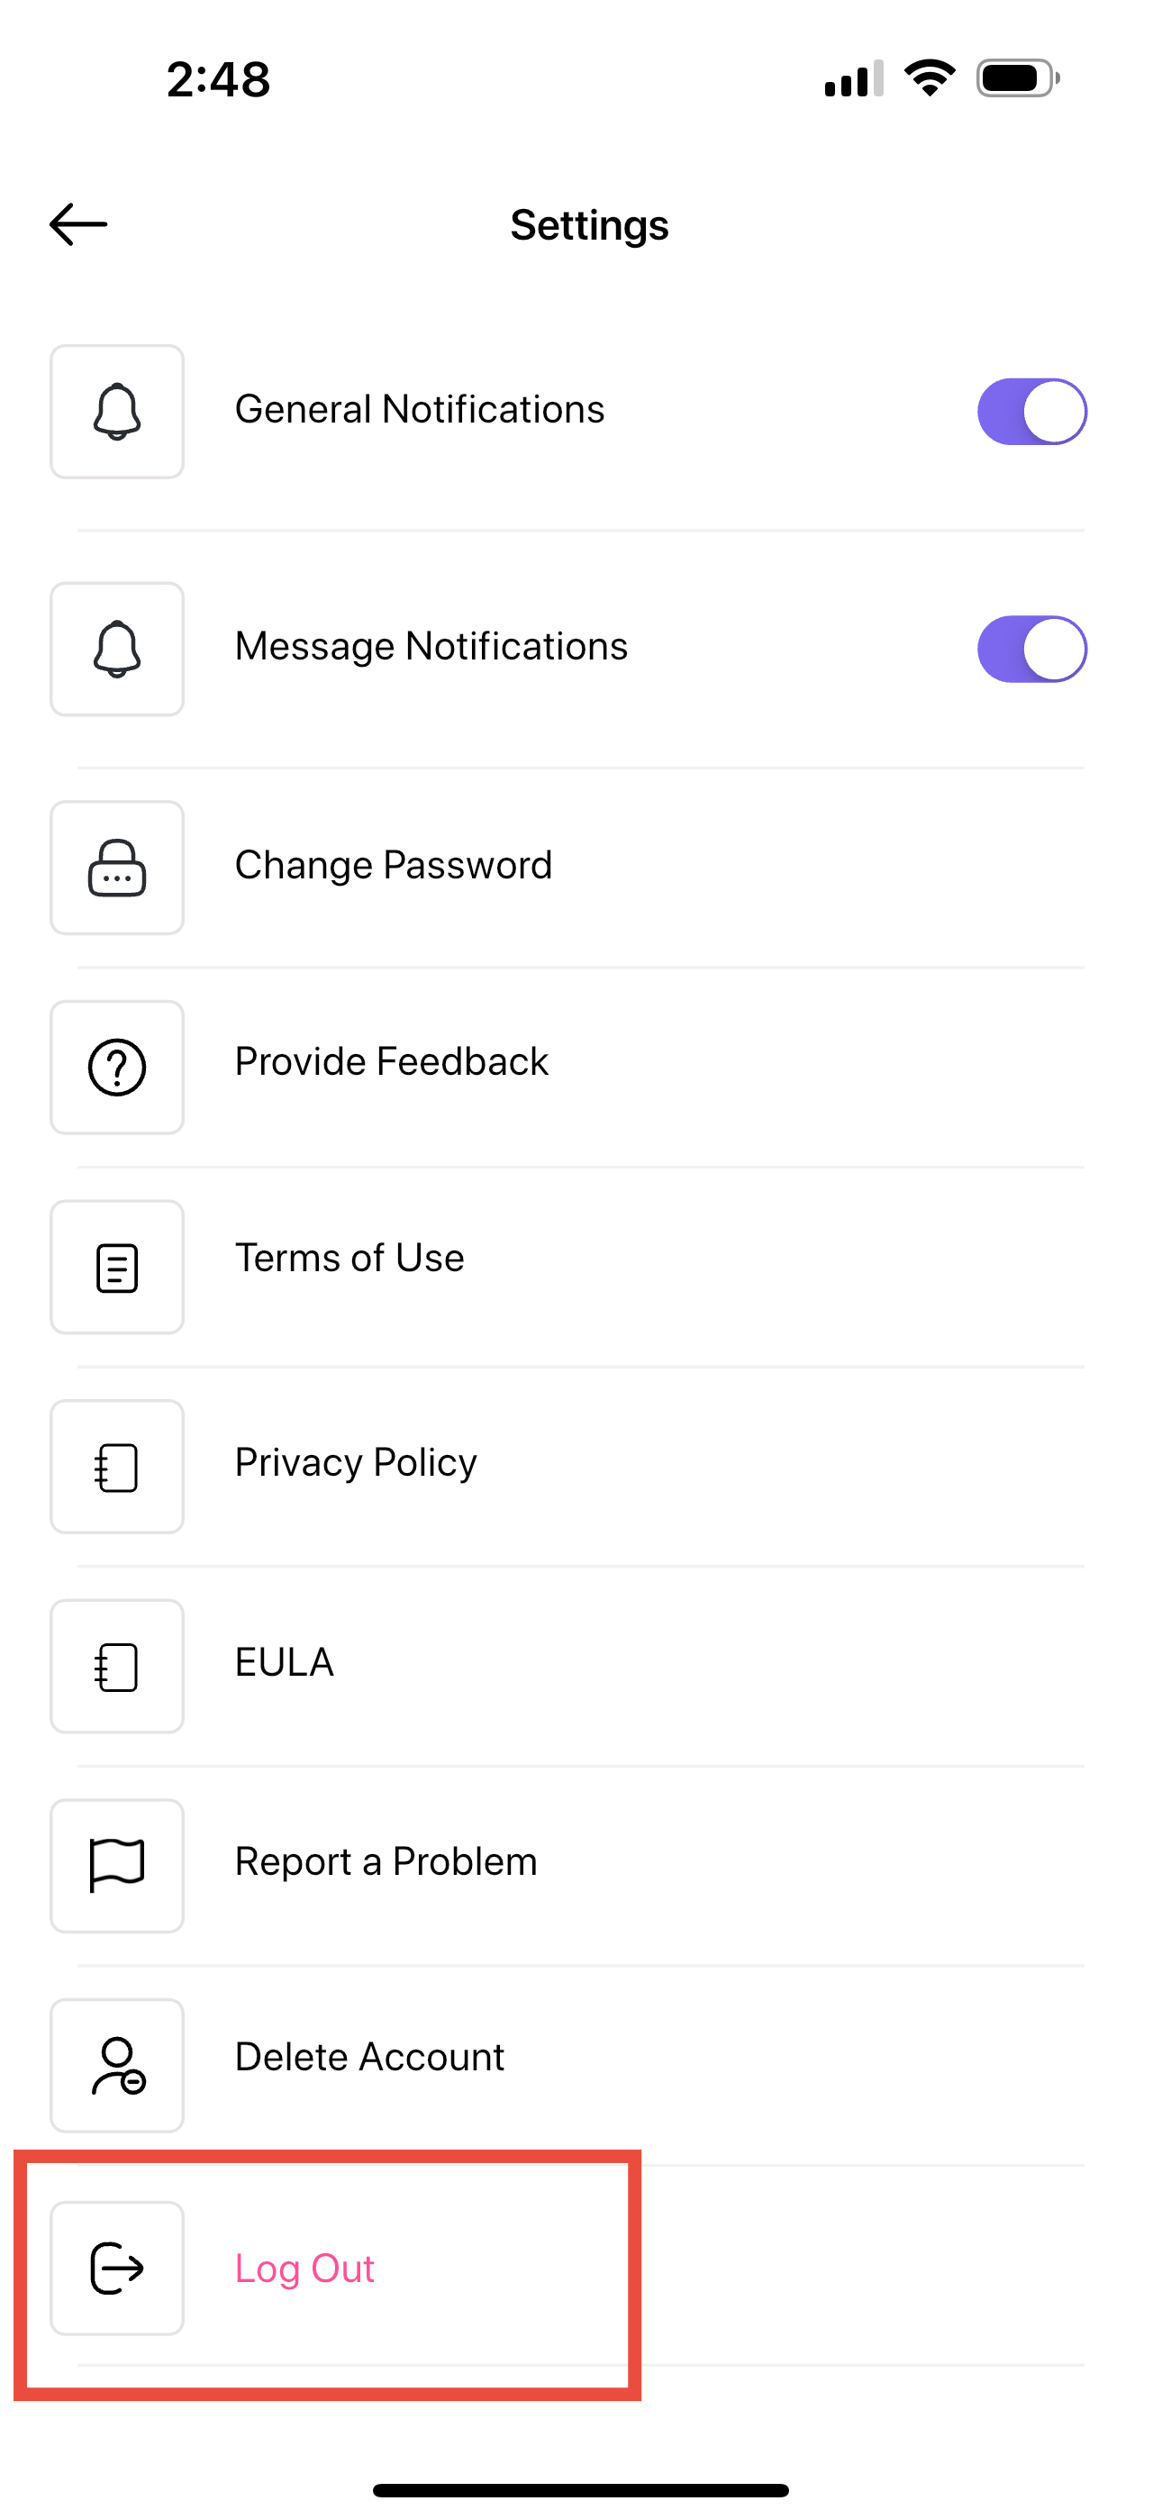Tap the Terms of Use document icon
The width and height of the screenshot is (1162, 2519).
[117, 1268]
